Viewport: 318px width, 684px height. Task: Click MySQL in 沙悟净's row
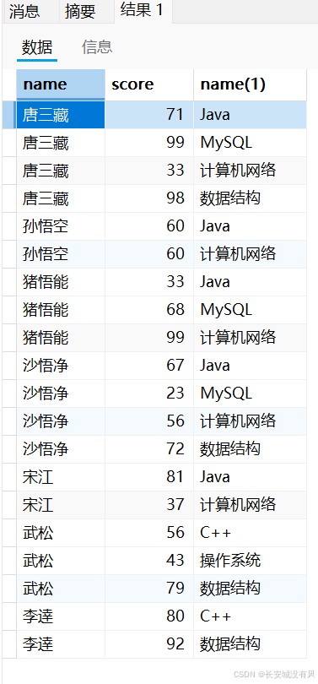coord(250,394)
